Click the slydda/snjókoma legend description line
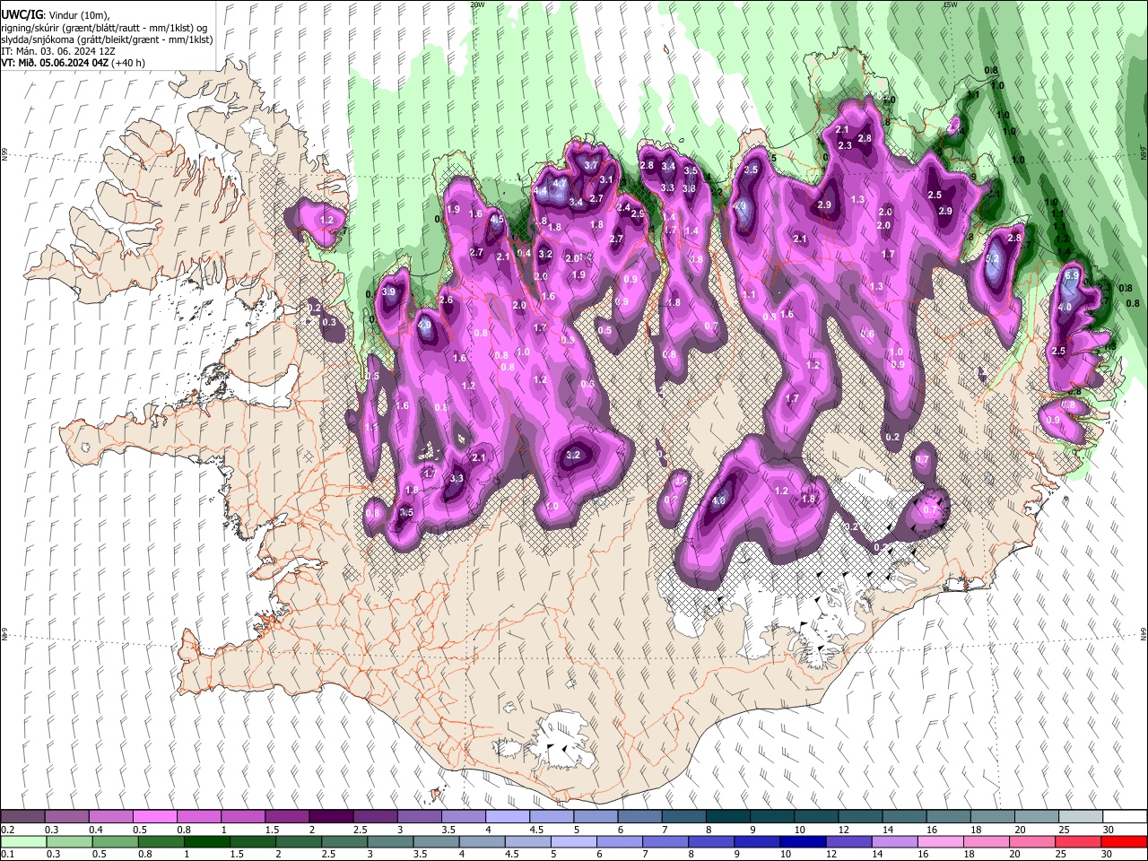Image resolution: width=1148 pixels, height=861 pixels. pyautogui.click(x=108, y=39)
